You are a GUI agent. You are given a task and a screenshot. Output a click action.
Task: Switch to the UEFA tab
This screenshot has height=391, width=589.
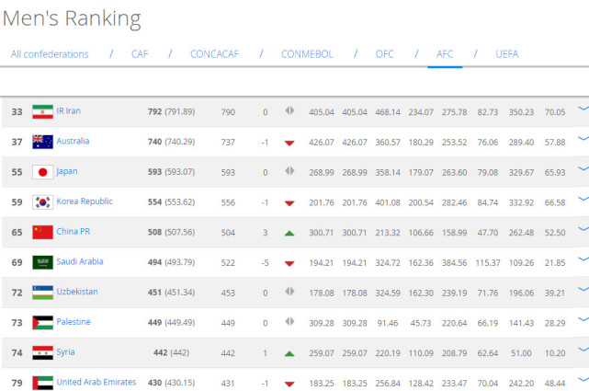point(506,54)
